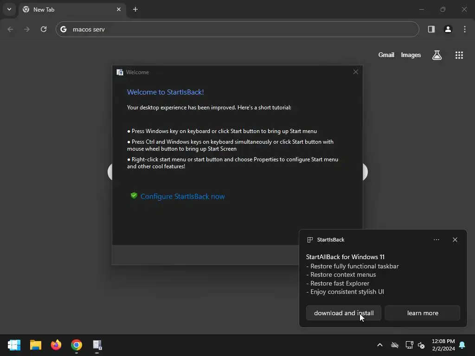Open the Windows Start menu
Image resolution: width=475 pixels, height=356 pixels.
pos(14,345)
